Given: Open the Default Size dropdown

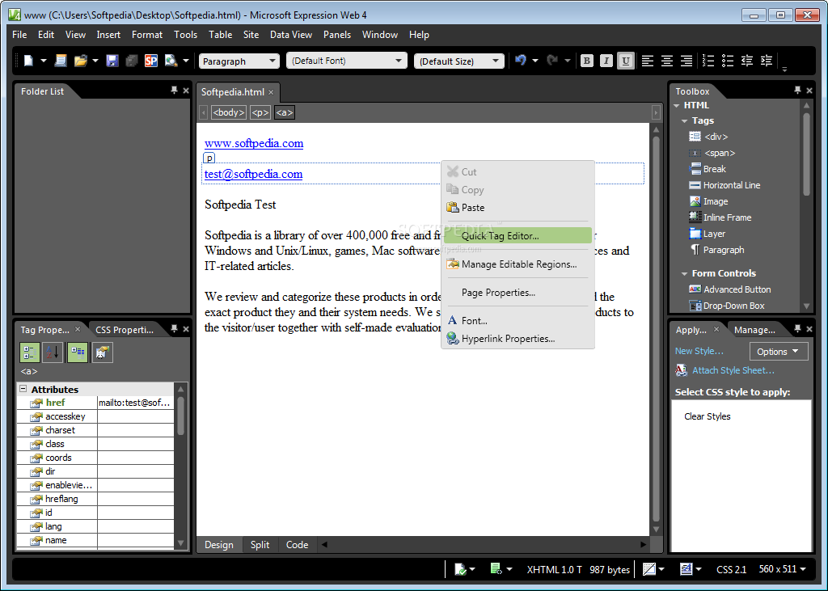Looking at the screenshot, I should tap(459, 61).
